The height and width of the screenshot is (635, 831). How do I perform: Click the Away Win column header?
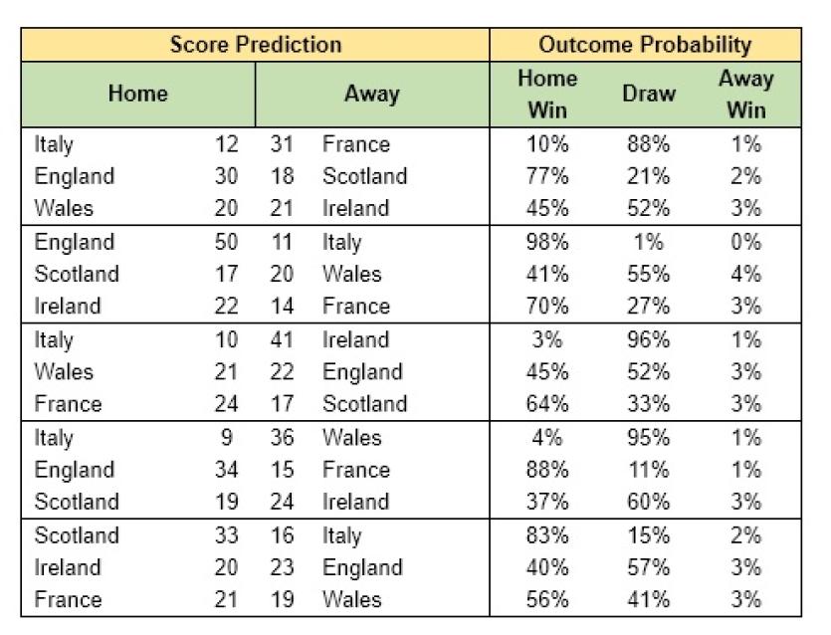[x=745, y=94]
